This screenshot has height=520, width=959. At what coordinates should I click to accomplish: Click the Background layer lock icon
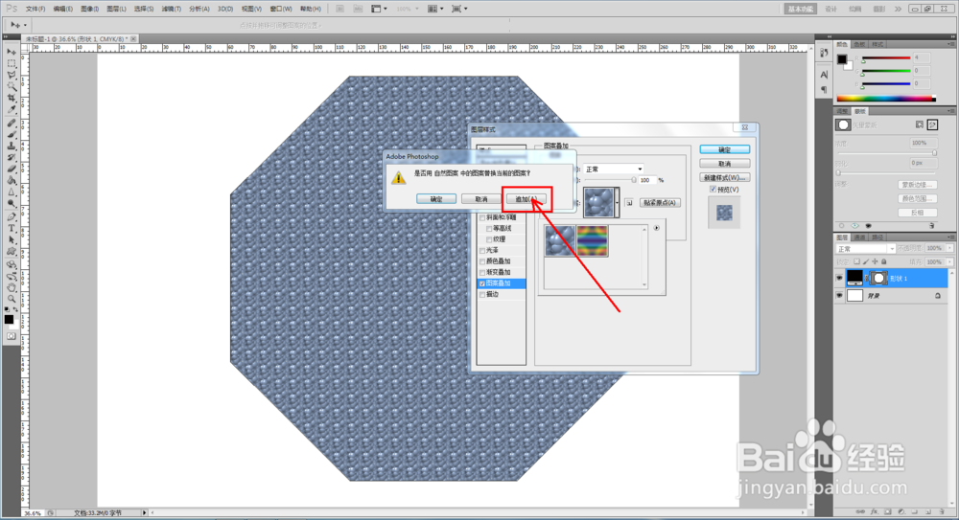[938, 296]
